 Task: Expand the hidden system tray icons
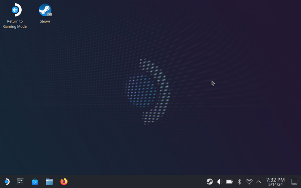259,182
